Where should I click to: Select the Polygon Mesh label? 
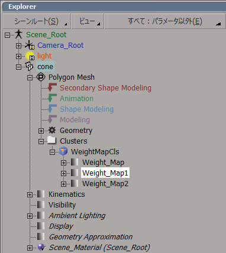click(72, 77)
